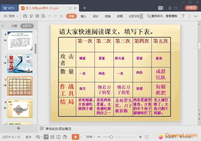This screenshot has width=201, height=141.
Task: Open the more options vertical dots
Action: coord(189,16)
